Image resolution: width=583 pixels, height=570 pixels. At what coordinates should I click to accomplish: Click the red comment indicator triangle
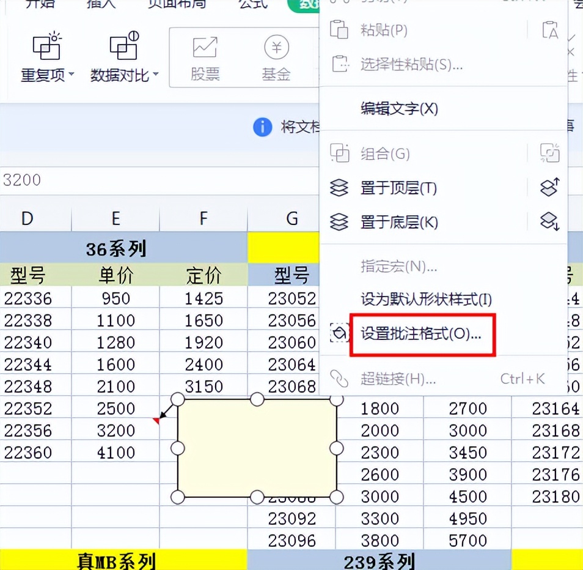coord(156,420)
